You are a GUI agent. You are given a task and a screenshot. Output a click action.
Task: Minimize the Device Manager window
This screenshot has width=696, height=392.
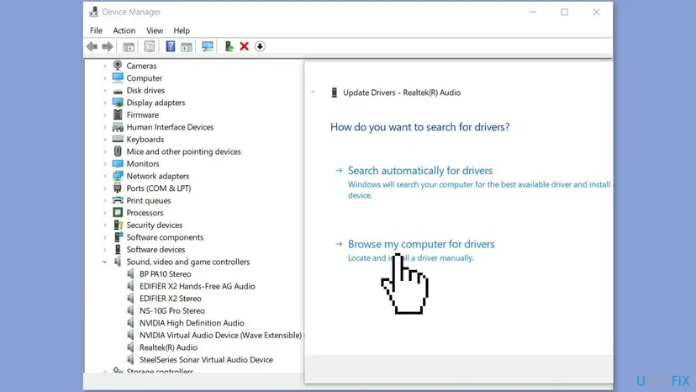tap(533, 12)
